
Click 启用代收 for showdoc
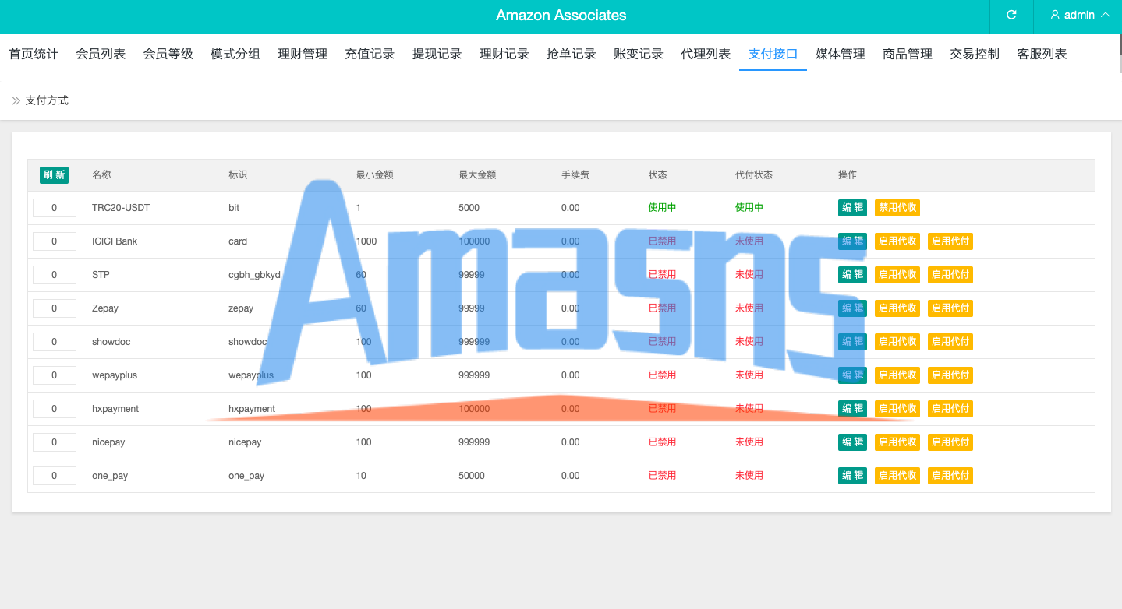click(x=897, y=341)
